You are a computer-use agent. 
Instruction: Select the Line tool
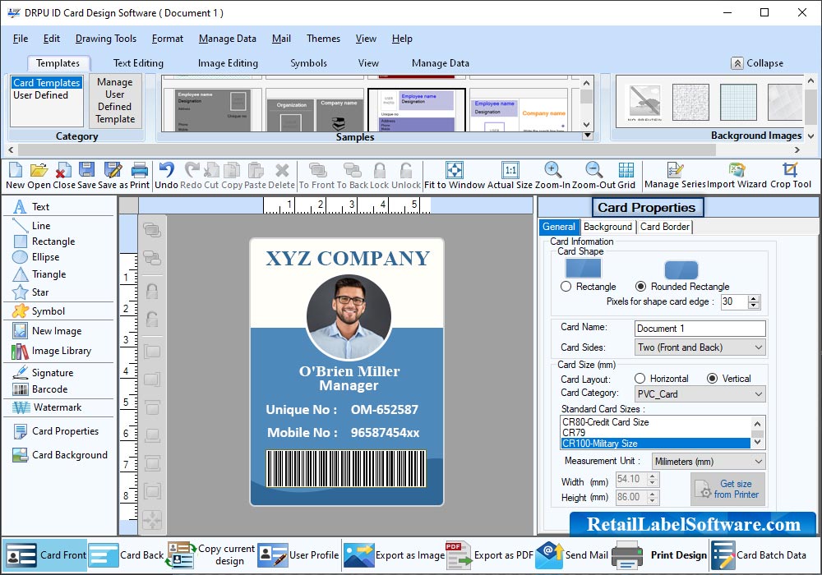coord(31,226)
